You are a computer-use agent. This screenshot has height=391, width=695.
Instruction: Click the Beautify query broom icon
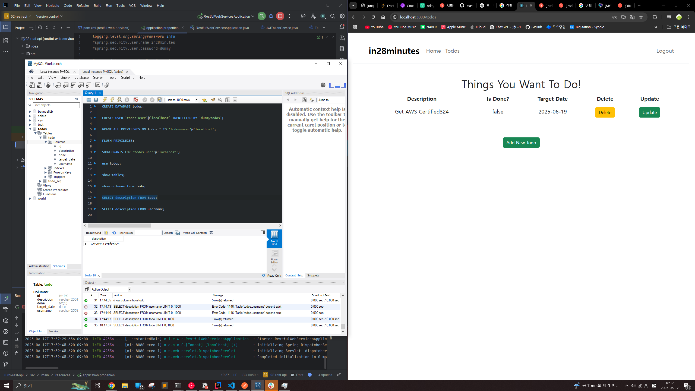point(213,100)
